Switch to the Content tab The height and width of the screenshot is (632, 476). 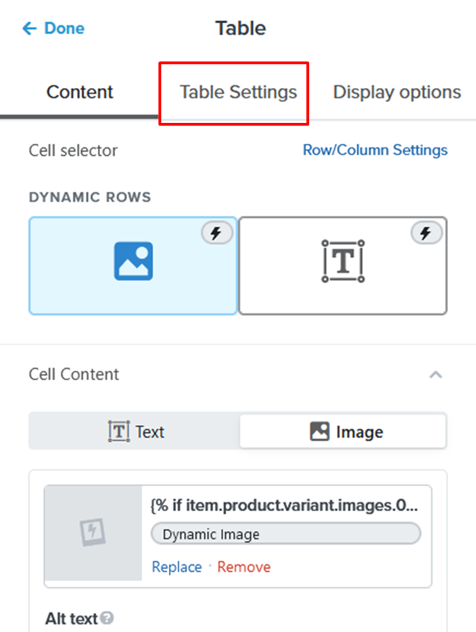(80, 92)
